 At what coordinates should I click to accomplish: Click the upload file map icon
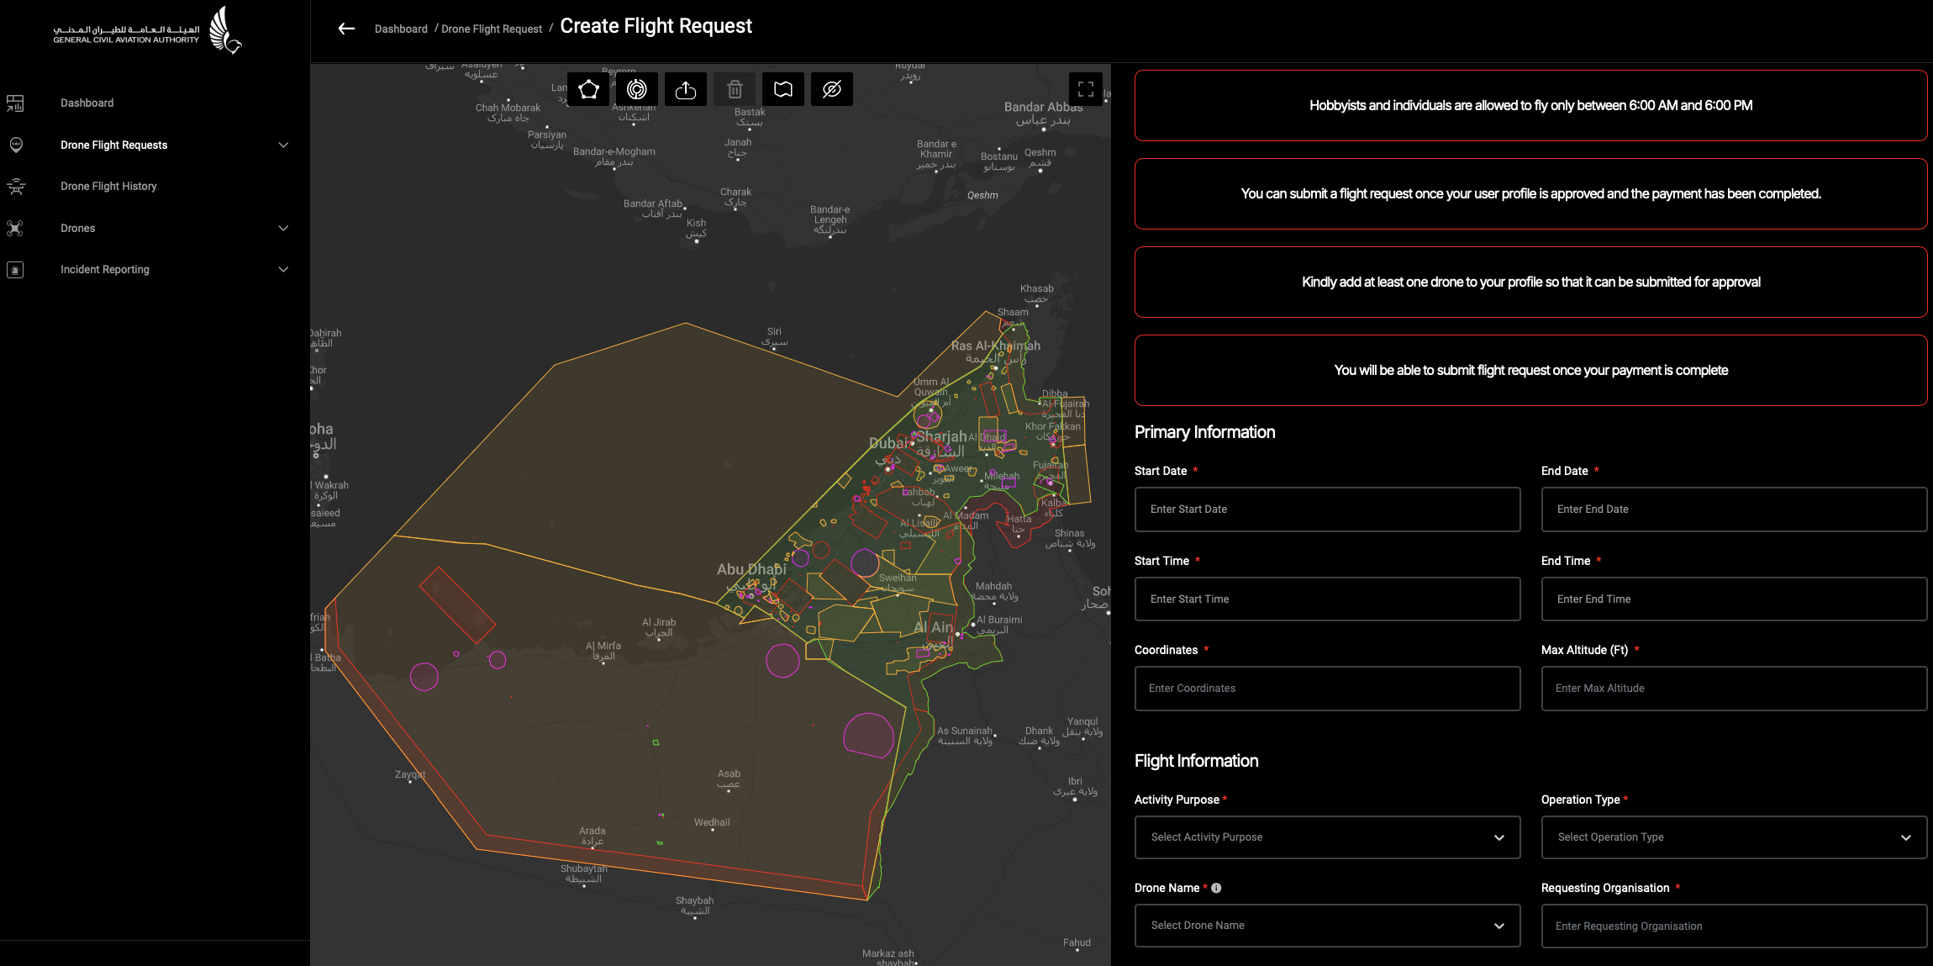pos(686,89)
